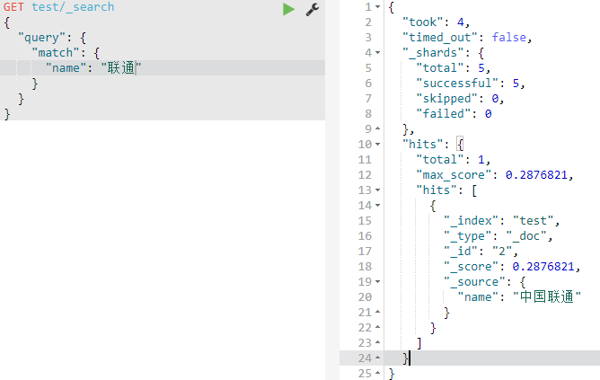Click the "name" key in the request editor
The image size is (600, 380).
pos(66,68)
